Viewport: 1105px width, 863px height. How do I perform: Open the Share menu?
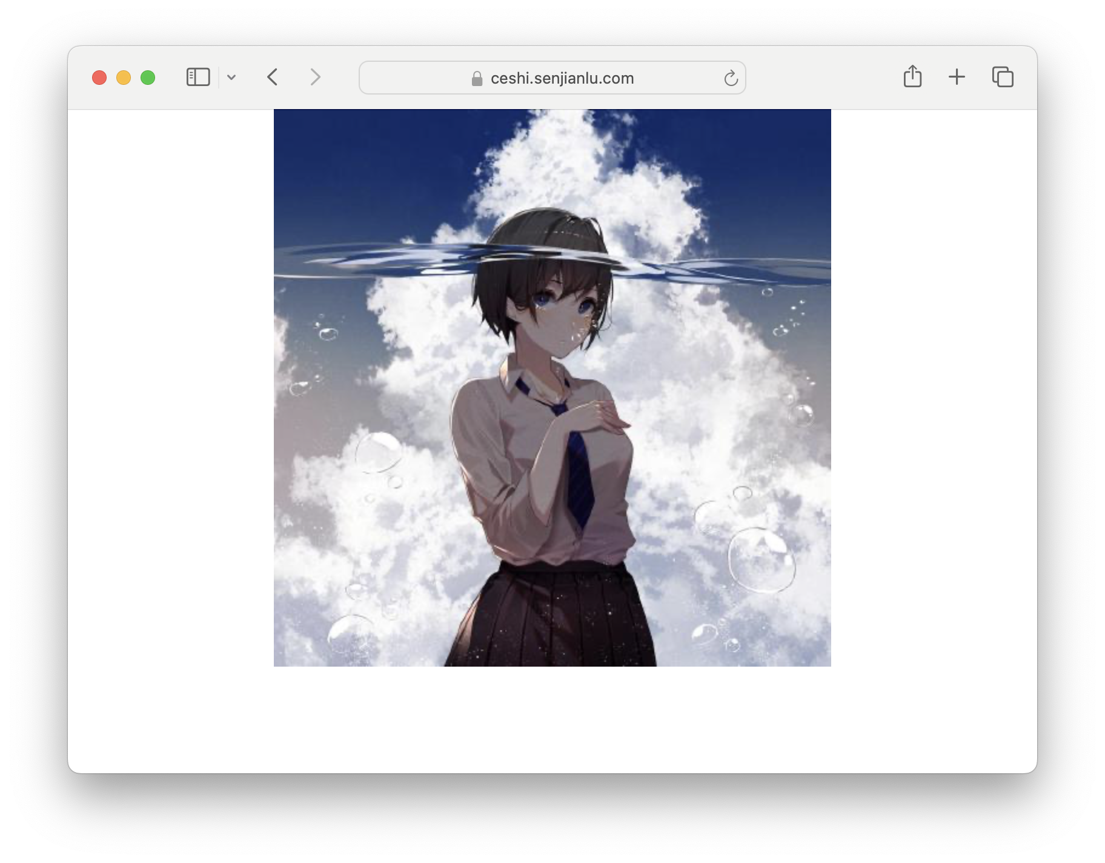pos(912,76)
